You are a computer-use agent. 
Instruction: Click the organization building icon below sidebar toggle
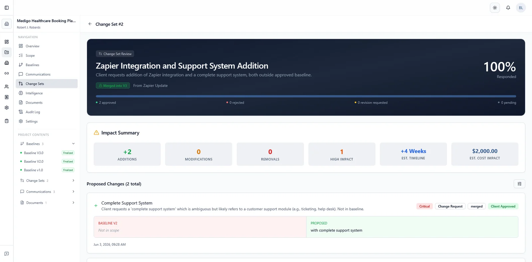coord(7,24)
